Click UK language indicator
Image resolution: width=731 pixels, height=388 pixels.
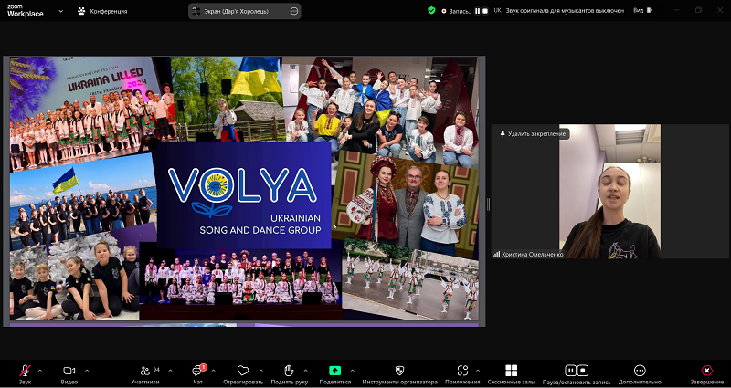click(x=497, y=10)
